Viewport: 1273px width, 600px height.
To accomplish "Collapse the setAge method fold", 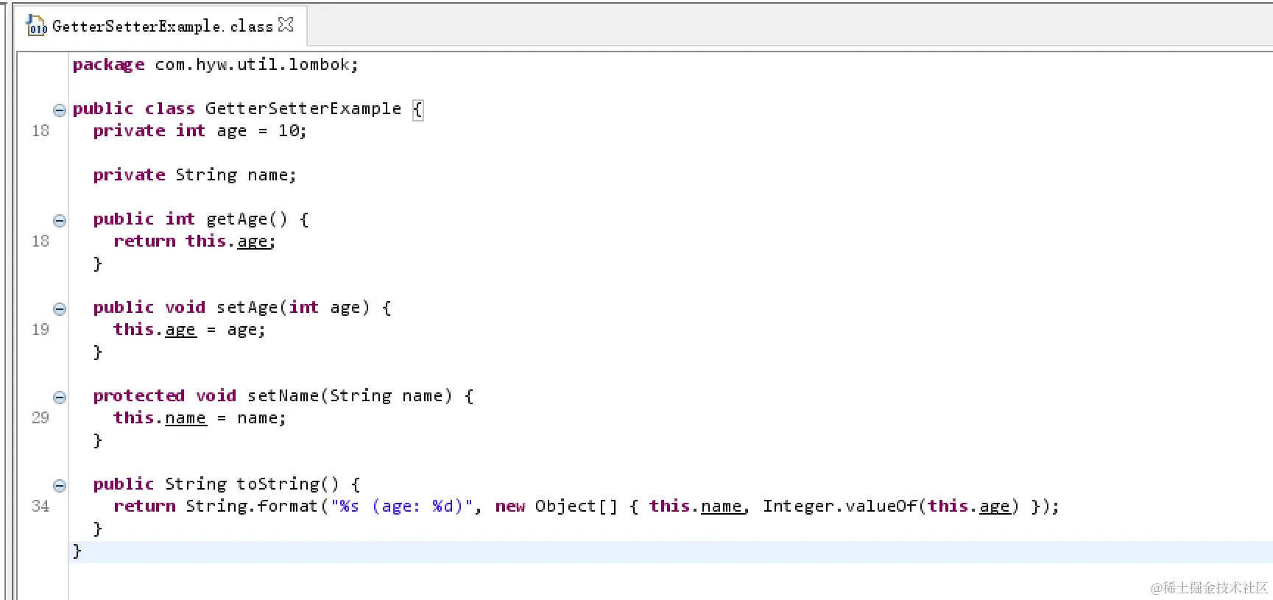I will coord(60,308).
